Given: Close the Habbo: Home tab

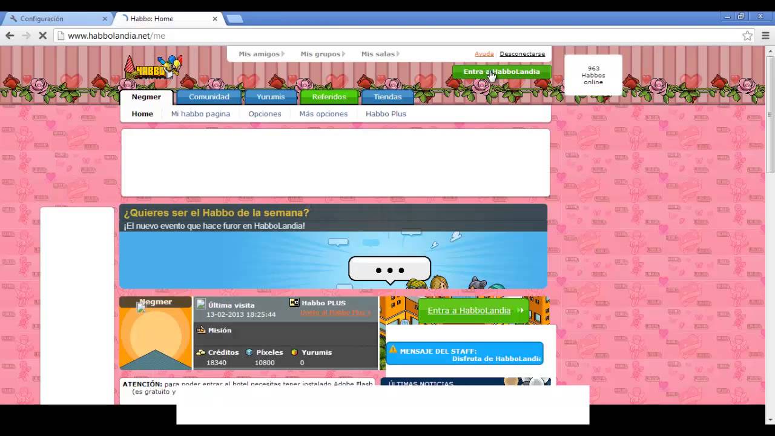Looking at the screenshot, I should [214, 19].
